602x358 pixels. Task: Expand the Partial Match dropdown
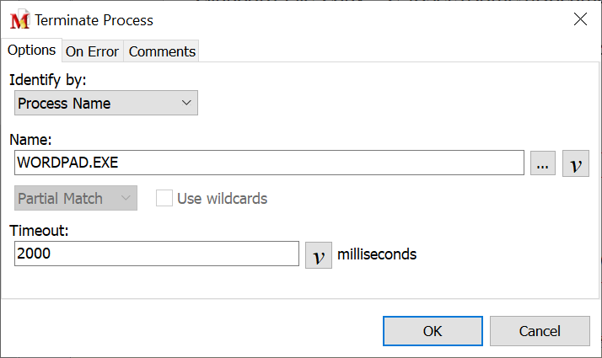(x=76, y=199)
